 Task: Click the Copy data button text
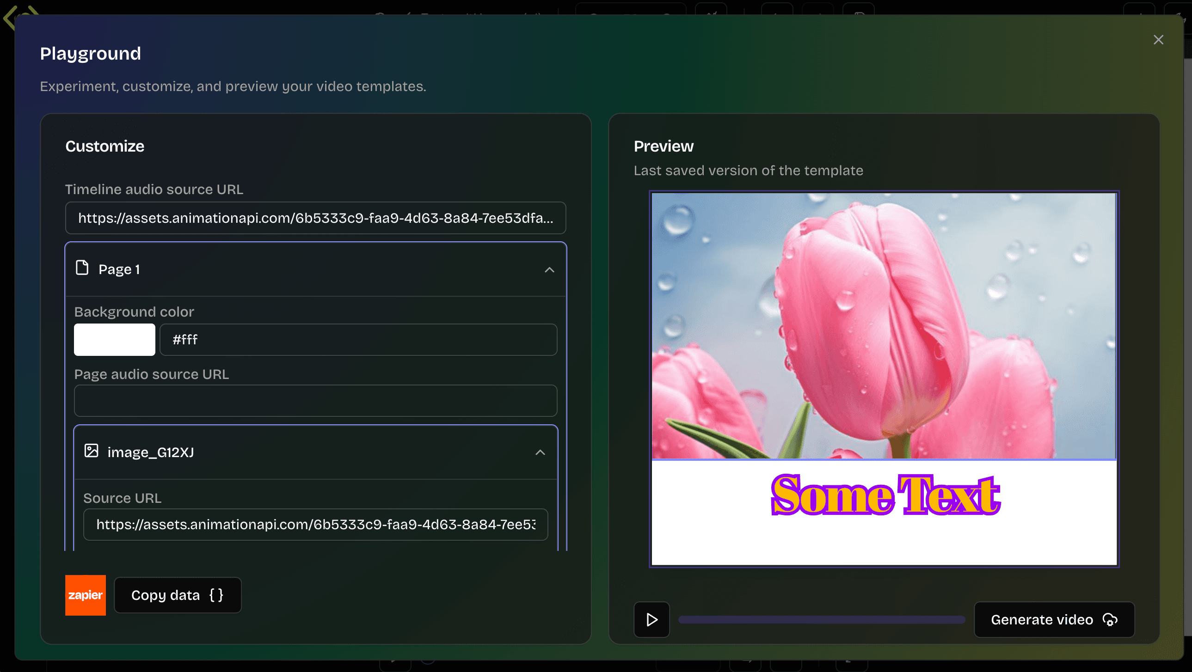(x=165, y=595)
